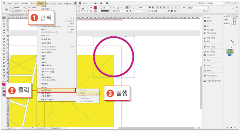The image size is (240, 131).
Task: Open the zoom level dropdown in top bar
Action: coord(91,3)
